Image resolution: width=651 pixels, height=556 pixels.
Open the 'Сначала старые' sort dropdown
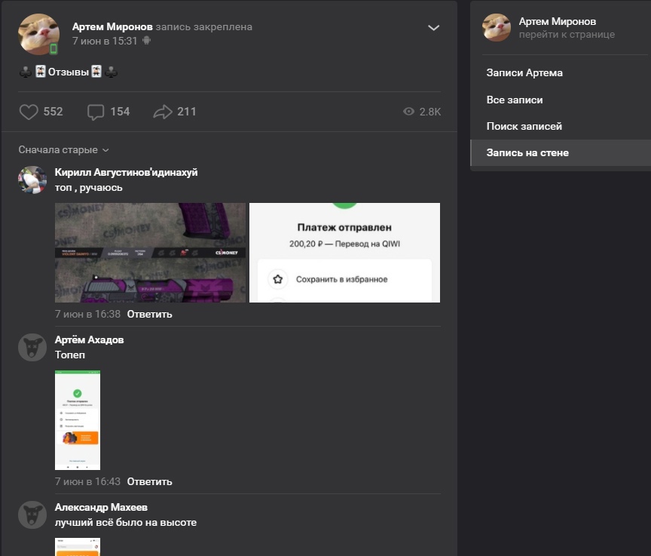point(63,150)
